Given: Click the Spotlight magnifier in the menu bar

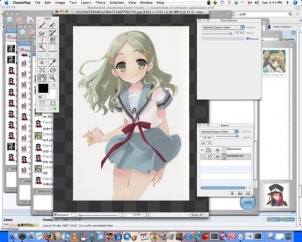Looking at the screenshot, I should coord(295,3).
